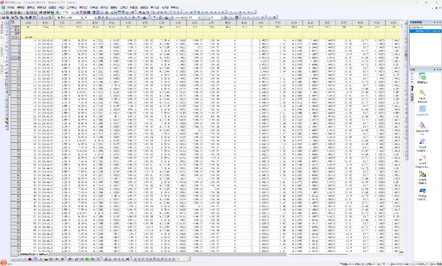Open the 查看(V) menu
Viewport: 442px width, 266px height.
pyautogui.click(x=31, y=8)
